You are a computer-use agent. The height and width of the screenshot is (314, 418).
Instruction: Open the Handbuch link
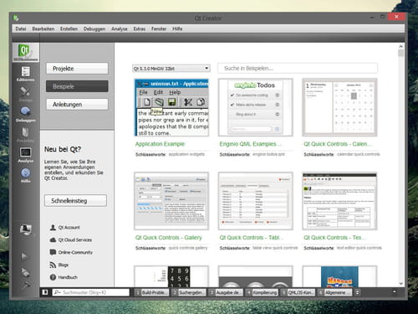68,277
